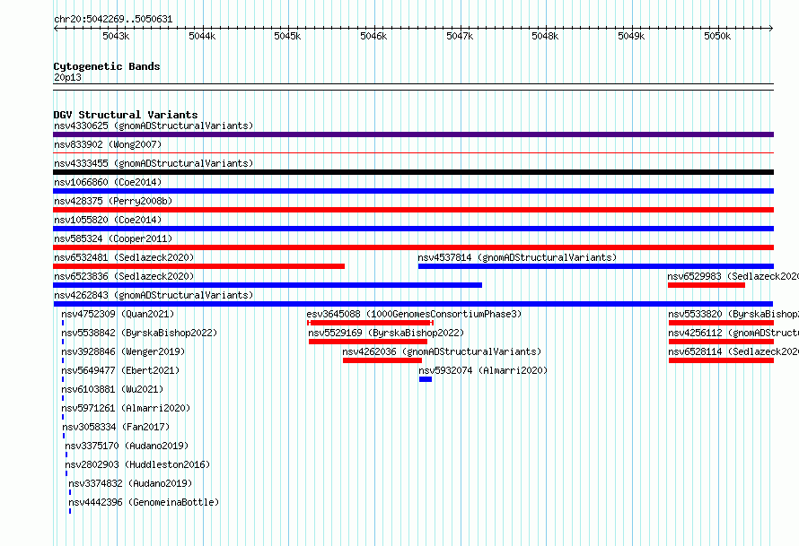Click the nsv4330625 gnomAD variant label
This screenshot has height=546, width=799.
click(x=154, y=126)
